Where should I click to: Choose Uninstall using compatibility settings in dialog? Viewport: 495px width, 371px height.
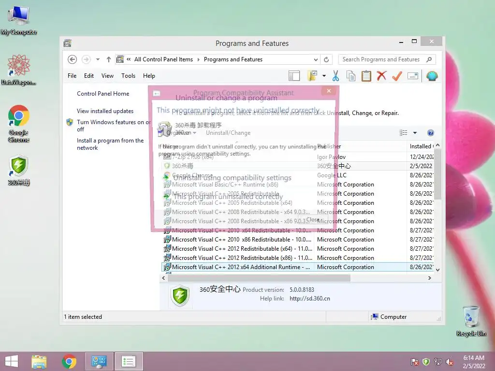[232, 178]
